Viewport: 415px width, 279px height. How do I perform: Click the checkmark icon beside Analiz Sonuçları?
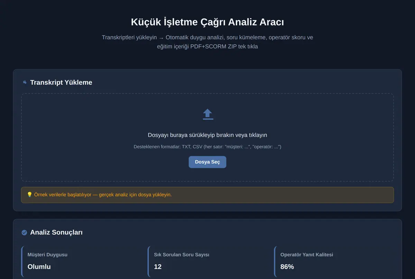click(24, 232)
